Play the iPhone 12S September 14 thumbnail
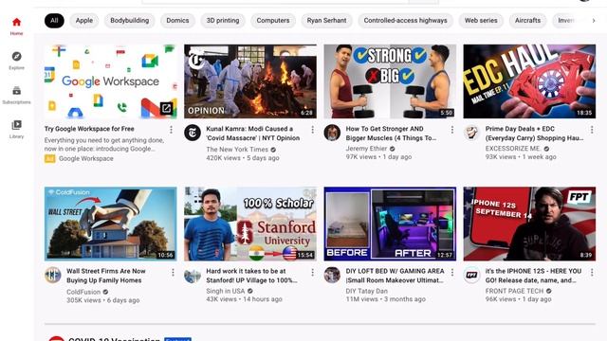Viewport: 607px width, 341px height. tap(529, 224)
